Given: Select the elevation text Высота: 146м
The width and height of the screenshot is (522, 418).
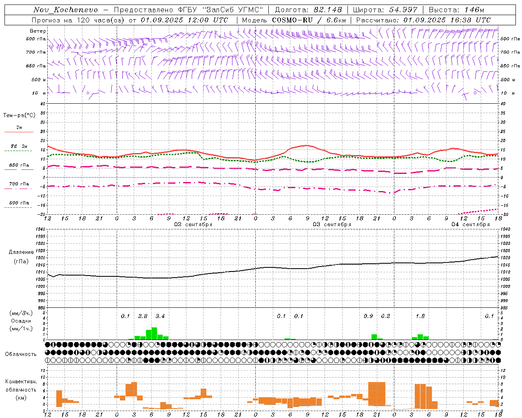Looking at the screenshot, I should coord(456,10).
